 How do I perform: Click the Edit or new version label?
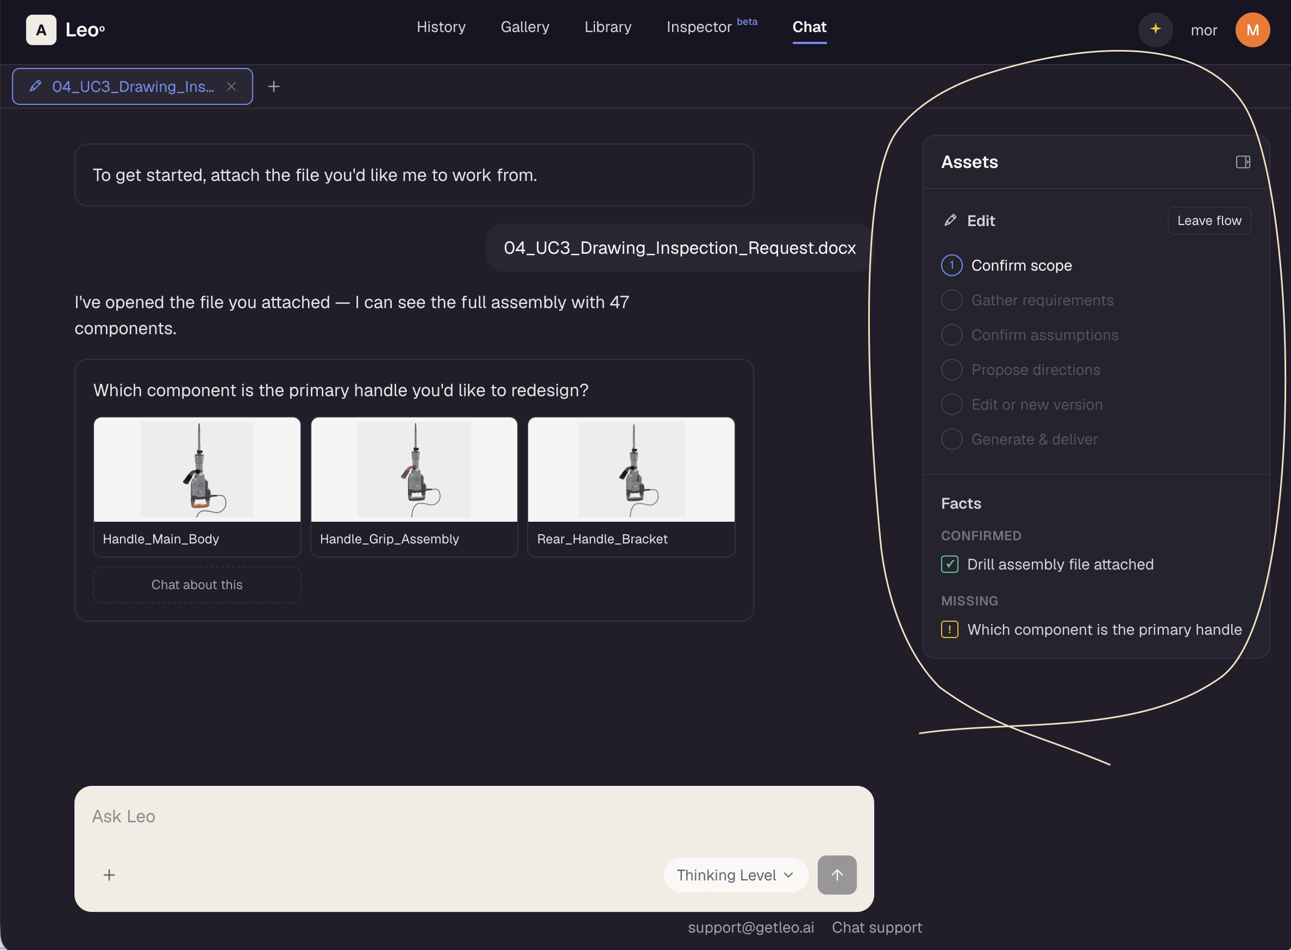tap(1036, 404)
